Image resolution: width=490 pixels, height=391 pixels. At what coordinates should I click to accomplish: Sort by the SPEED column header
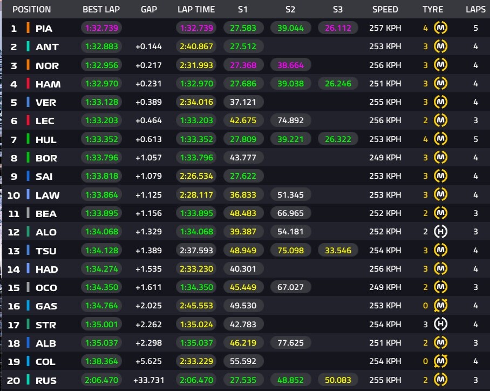click(x=385, y=9)
